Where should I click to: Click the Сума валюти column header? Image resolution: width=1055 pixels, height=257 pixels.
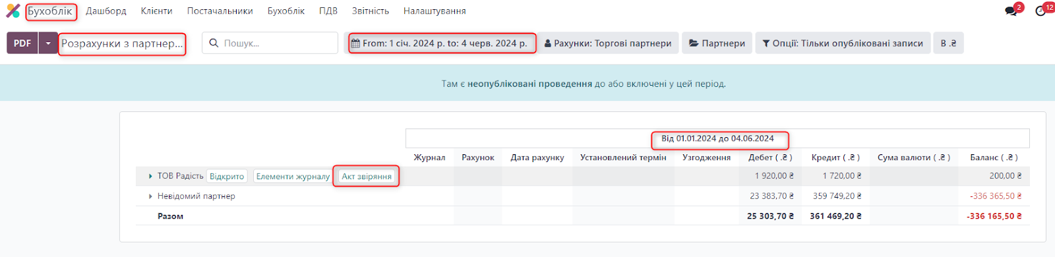914,157
